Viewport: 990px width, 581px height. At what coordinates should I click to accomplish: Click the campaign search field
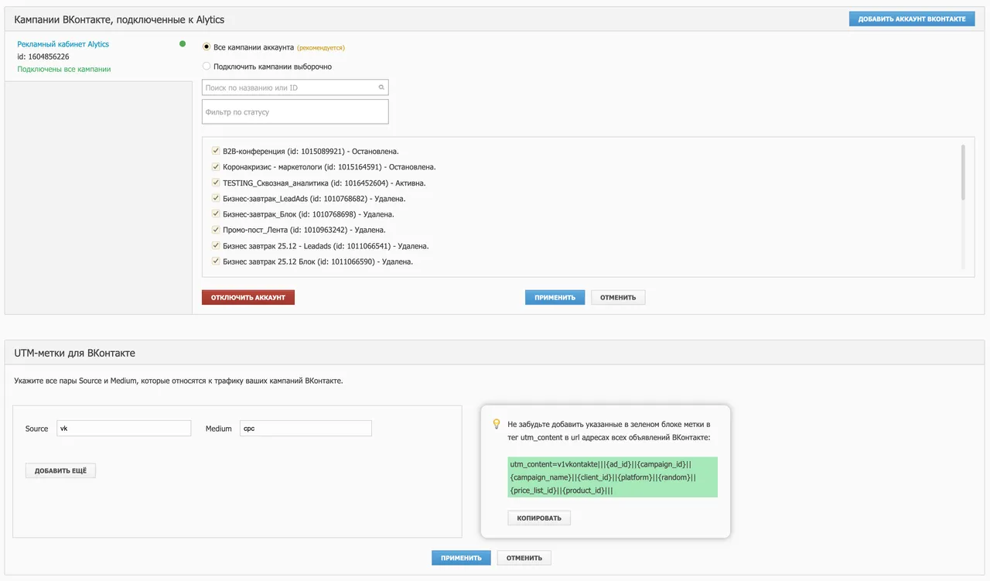tap(295, 87)
